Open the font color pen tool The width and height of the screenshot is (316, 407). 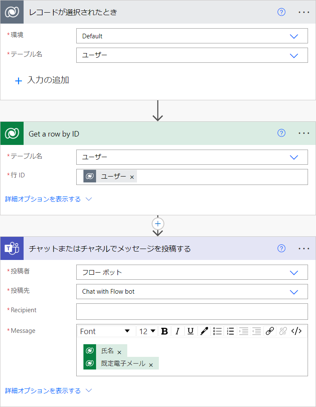(x=204, y=331)
